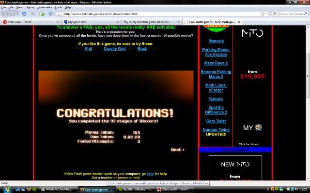Click inside the URL address field
Image resolution: width=310 pixels, height=193 pixels.
pyautogui.click(x=145, y=14)
